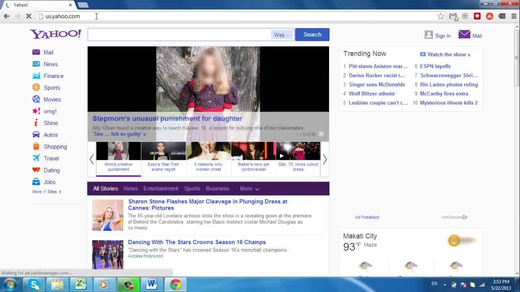
Task: Open the Jobs briefcase icon
Action: pyautogui.click(x=36, y=182)
